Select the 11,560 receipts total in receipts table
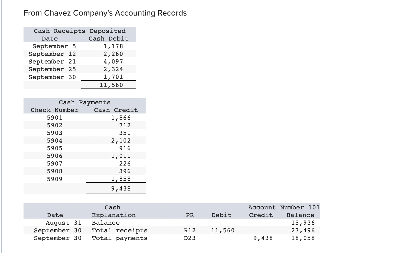This screenshot has width=406, height=253. 111,85
